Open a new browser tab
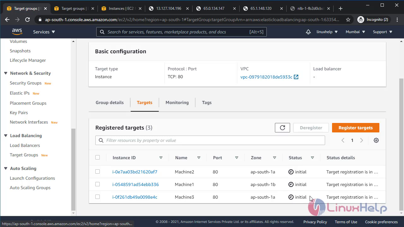 (x=340, y=9)
